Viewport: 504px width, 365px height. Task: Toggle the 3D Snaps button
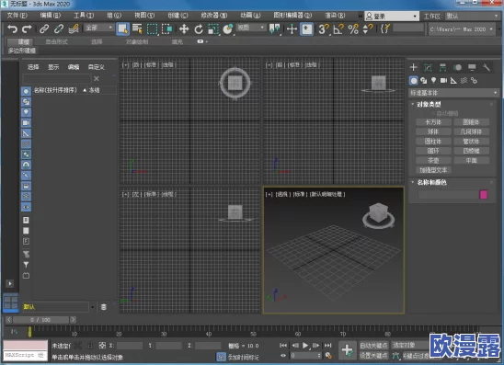[x=324, y=29]
